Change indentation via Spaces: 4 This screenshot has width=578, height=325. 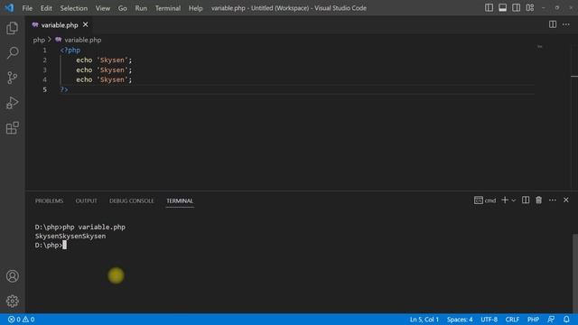(x=460, y=320)
